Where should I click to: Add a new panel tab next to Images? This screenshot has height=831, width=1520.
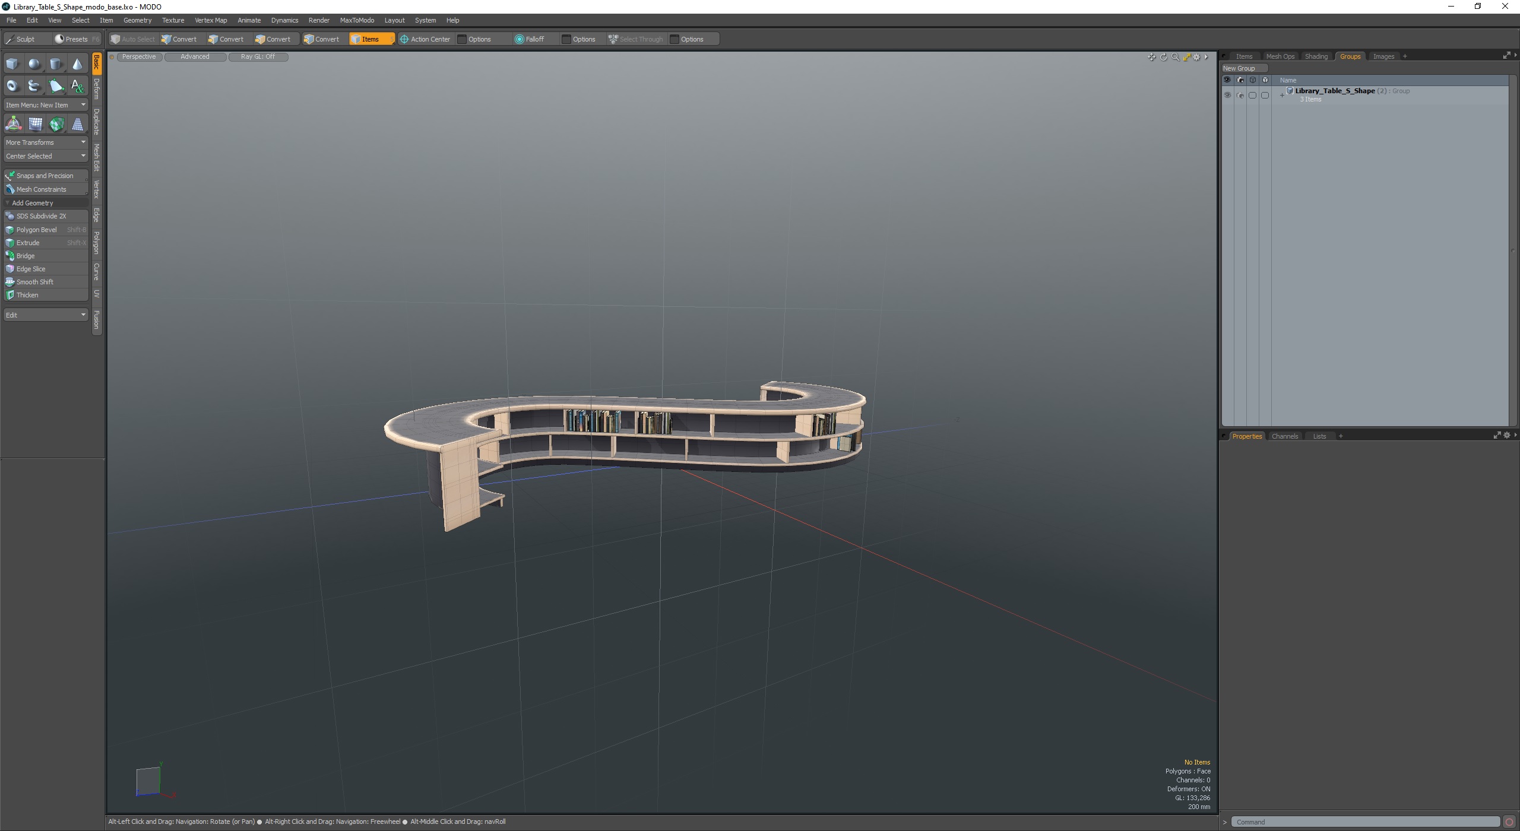[x=1405, y=56]
